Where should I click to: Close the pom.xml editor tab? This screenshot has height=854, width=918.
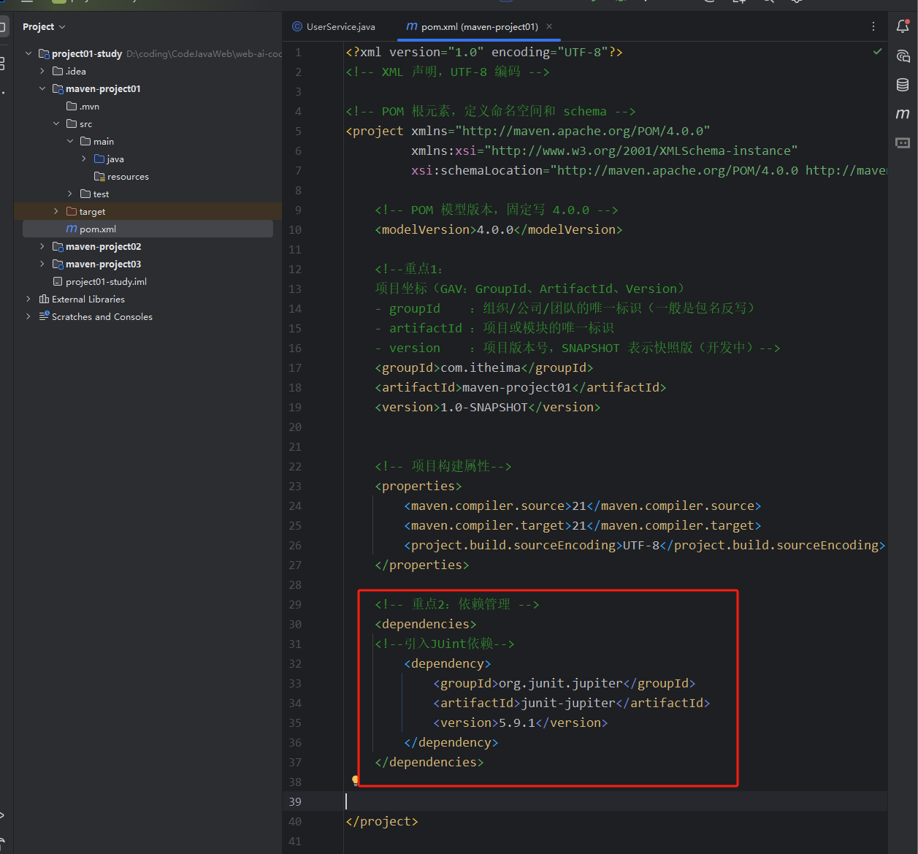click(x=549, y=26)
